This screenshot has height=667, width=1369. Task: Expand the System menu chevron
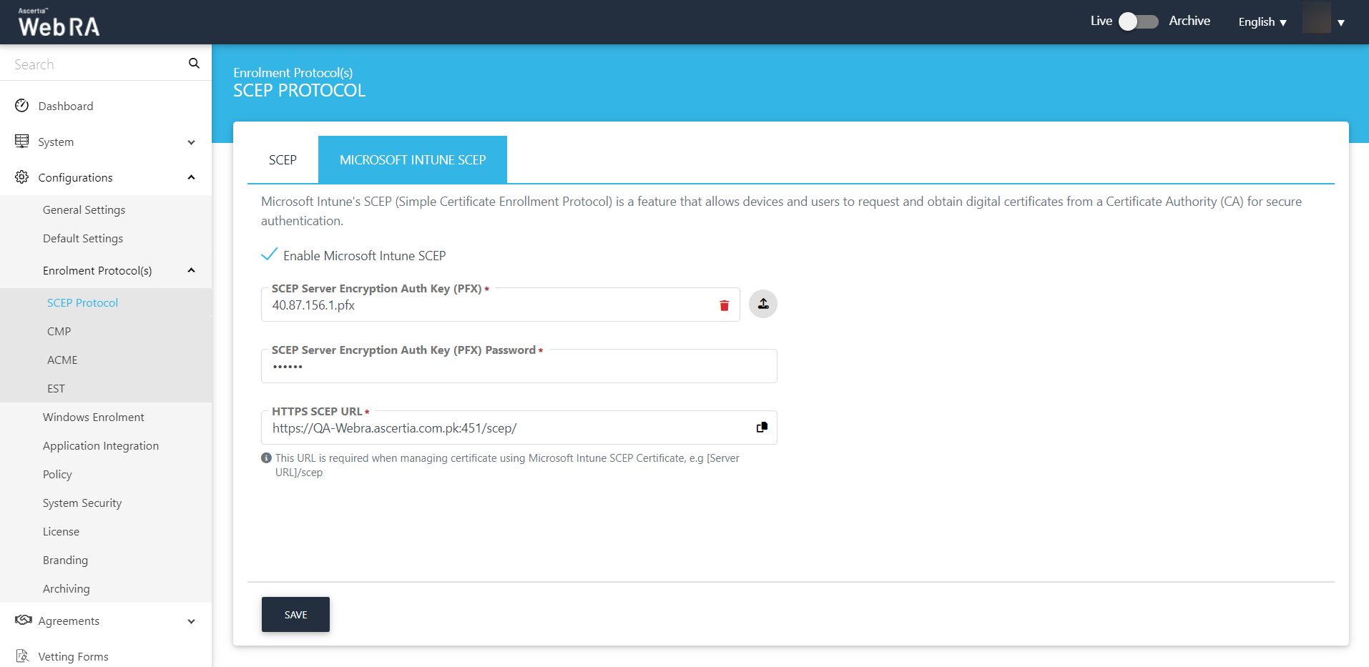tap(191, 142)
